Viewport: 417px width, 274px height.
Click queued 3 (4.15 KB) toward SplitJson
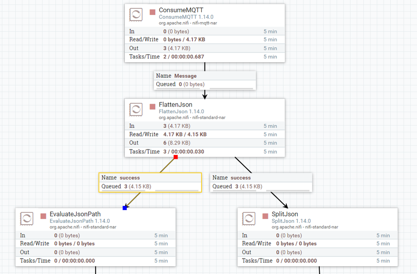249,186
